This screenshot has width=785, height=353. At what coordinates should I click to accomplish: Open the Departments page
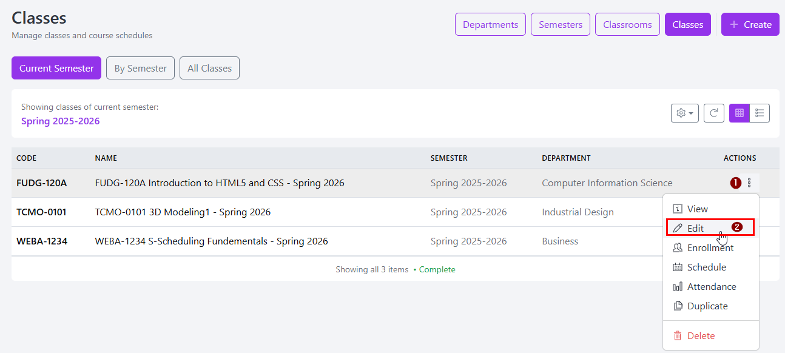tap(490, 24)
